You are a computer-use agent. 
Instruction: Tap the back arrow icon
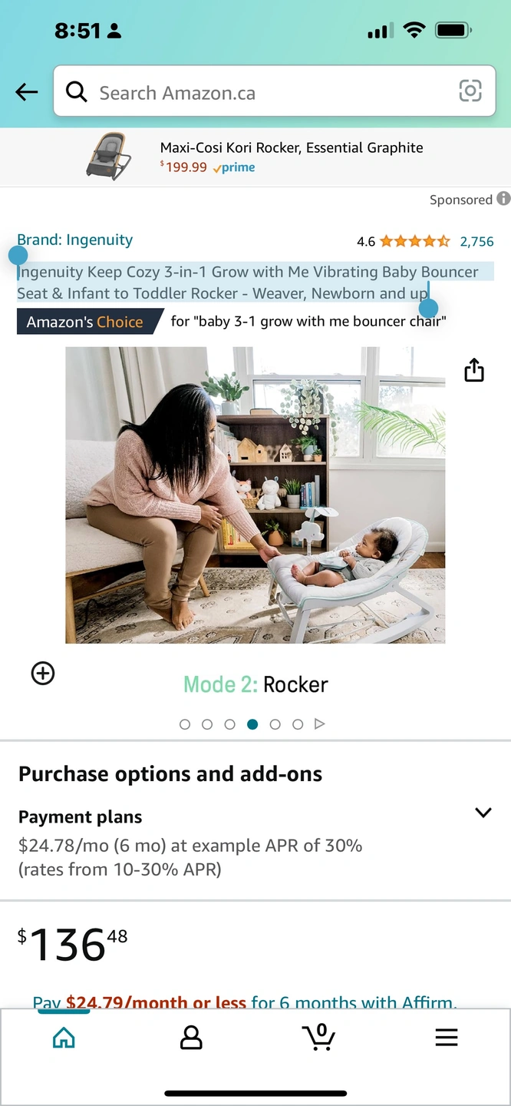tap(27, 93)
